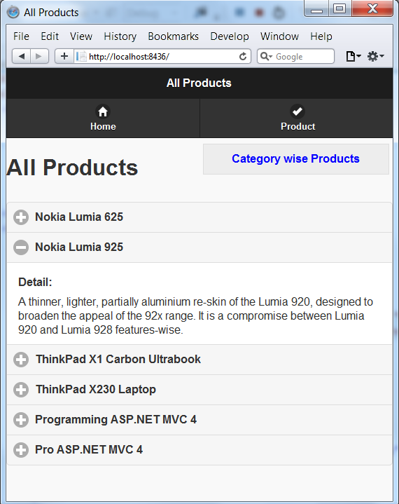Open the Develop menu
399x504 pixels.
[230, 36]
